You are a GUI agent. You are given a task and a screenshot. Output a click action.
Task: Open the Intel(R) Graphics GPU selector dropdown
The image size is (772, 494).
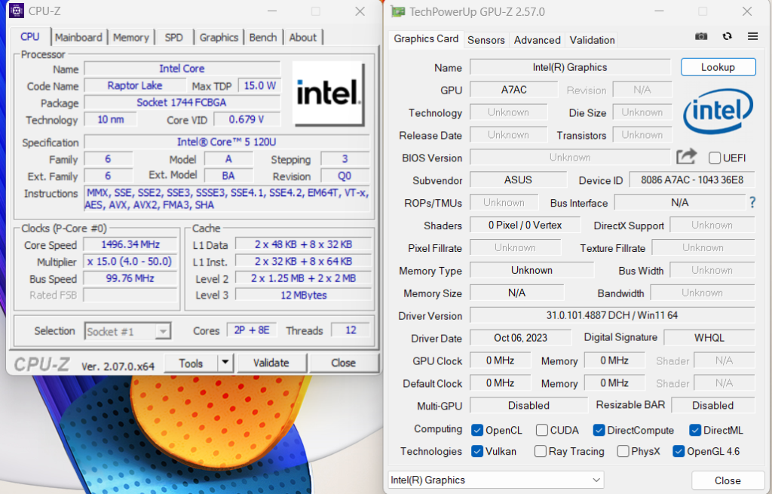(x=496, y=480)
